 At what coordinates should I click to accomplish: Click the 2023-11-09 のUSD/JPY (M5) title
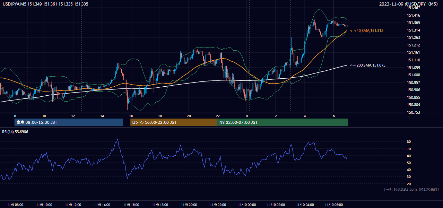pos(409,4)
